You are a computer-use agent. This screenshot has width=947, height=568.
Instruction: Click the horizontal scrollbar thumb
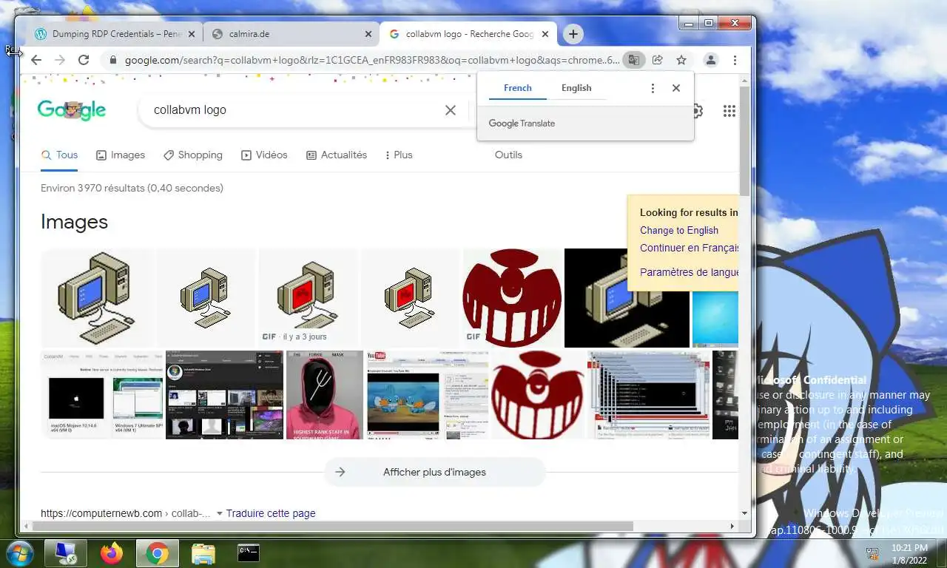pos(333,526)
